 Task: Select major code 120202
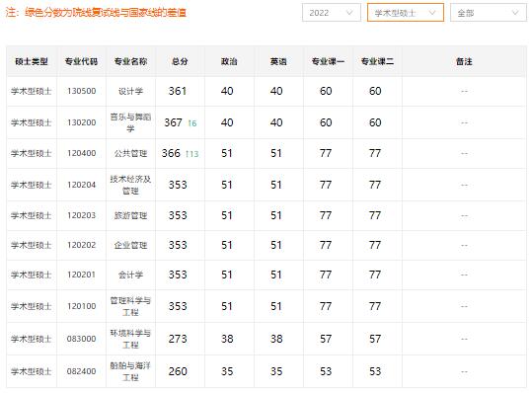(x=81, y=245)
